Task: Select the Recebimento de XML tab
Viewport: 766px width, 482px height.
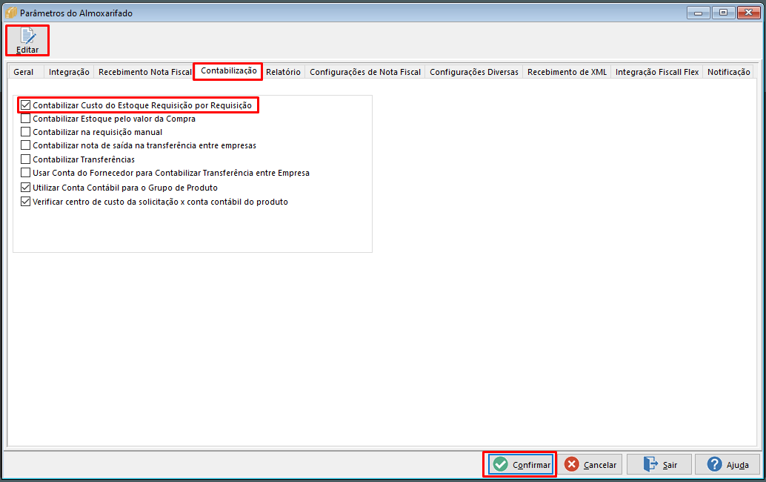Action: pyautogui.click(x=567, y=72)
